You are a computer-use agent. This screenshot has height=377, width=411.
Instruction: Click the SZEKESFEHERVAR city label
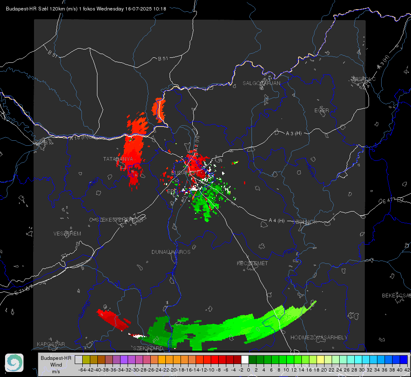[120, 220]
